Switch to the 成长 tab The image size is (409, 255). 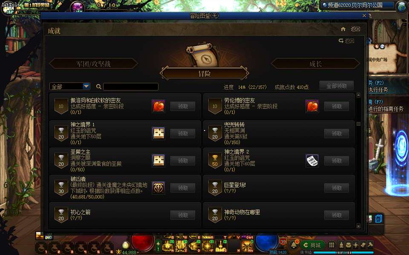[315, 64]
